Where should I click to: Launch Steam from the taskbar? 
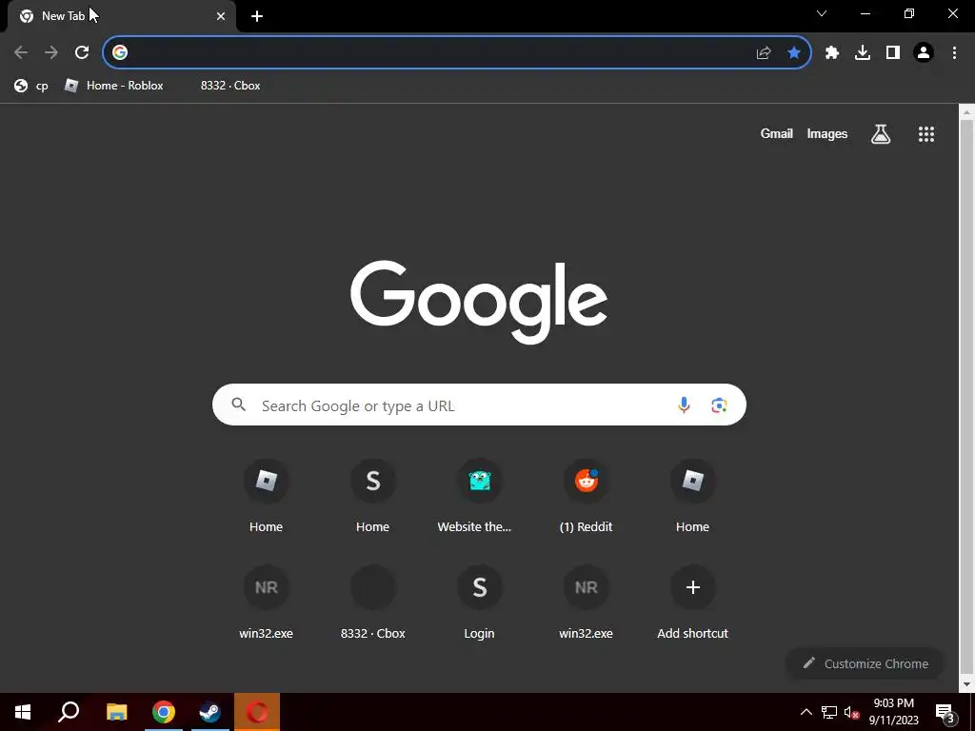210,712
